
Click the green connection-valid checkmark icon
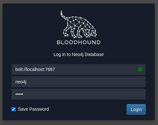pyautogui.click(x=140, y=69)
